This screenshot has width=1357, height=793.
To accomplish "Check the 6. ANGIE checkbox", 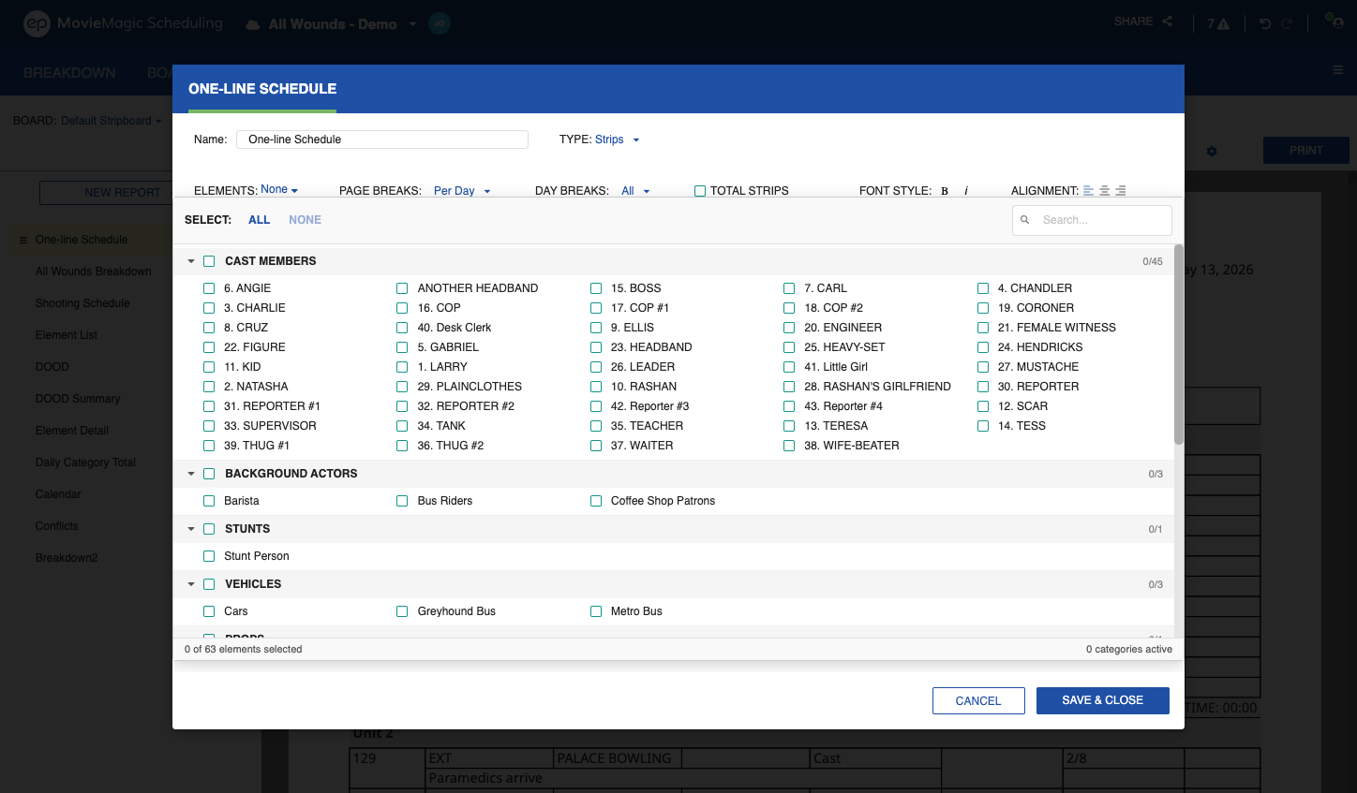I will (x=209, y=288).
